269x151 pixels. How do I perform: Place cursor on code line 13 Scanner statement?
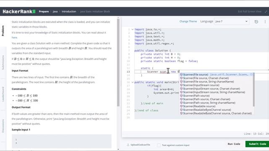point(163,72)
